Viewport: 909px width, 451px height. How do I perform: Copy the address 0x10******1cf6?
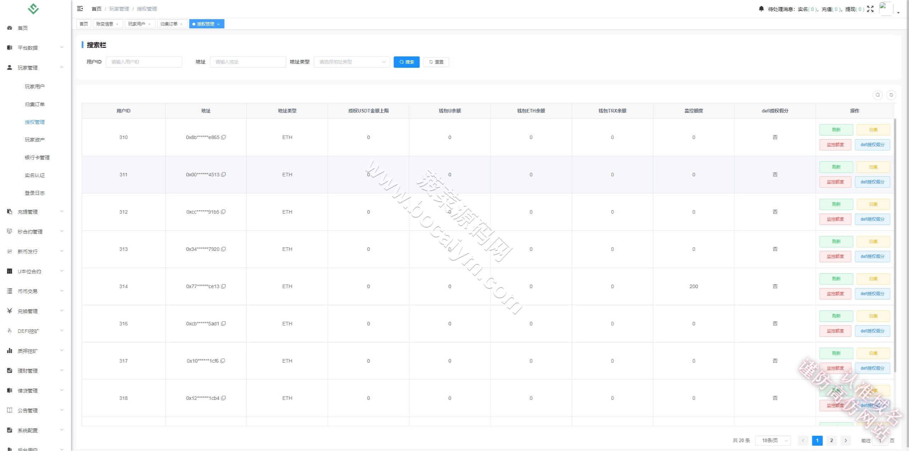222,361
